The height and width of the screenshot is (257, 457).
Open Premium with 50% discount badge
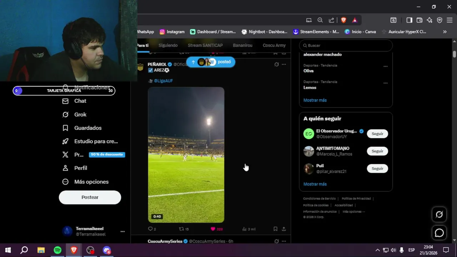[93, 155]
